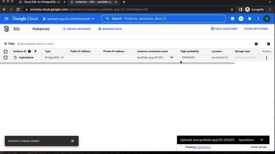Click MIGRATE DATA button
Viewport: 275px width, 154px height.
point(110,29)
